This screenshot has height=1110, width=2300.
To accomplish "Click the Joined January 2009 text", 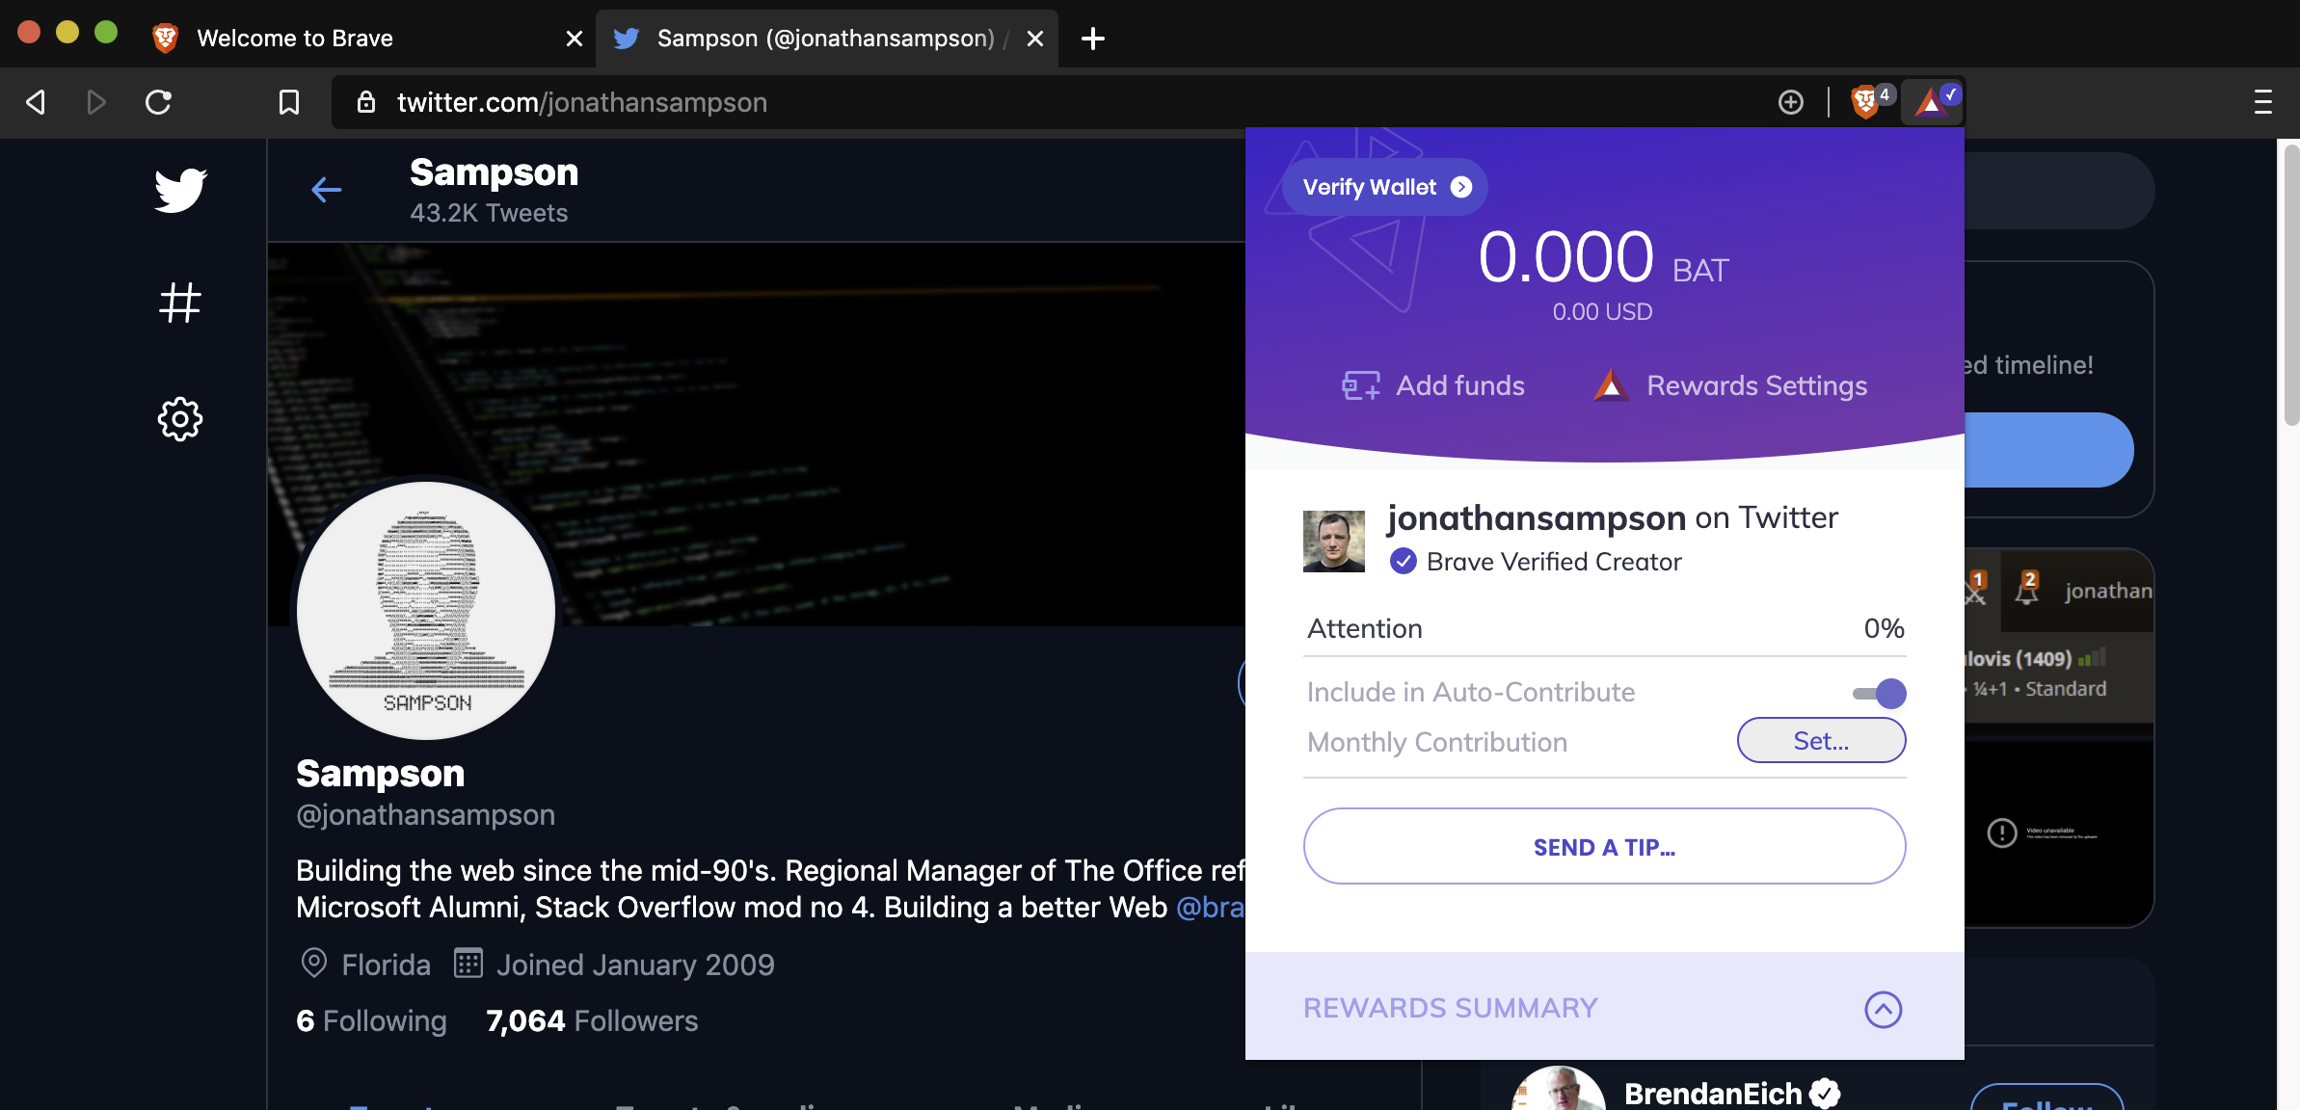I will pos(635,965).
